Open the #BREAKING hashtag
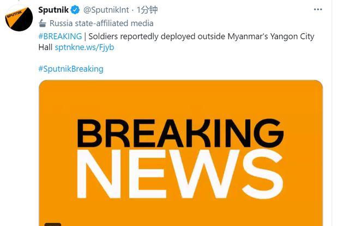The width and height of the screenshot is (349, 226). pos(60,36)
